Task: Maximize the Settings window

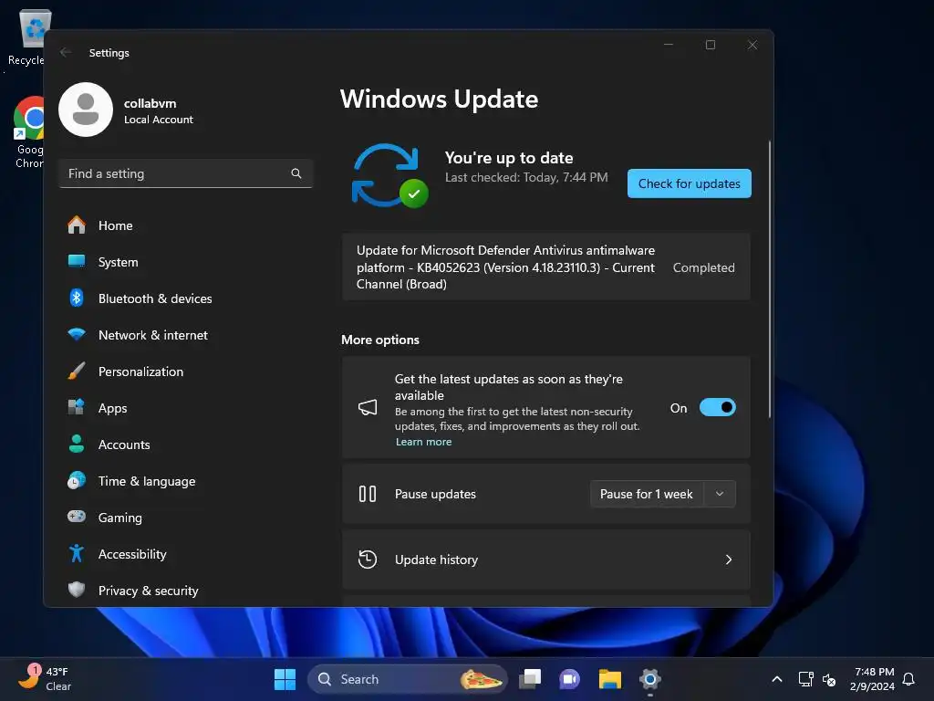Action: 710,45
